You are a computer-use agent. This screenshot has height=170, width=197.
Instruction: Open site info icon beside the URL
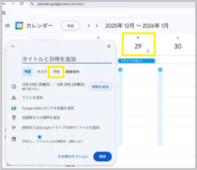(32, 4)
